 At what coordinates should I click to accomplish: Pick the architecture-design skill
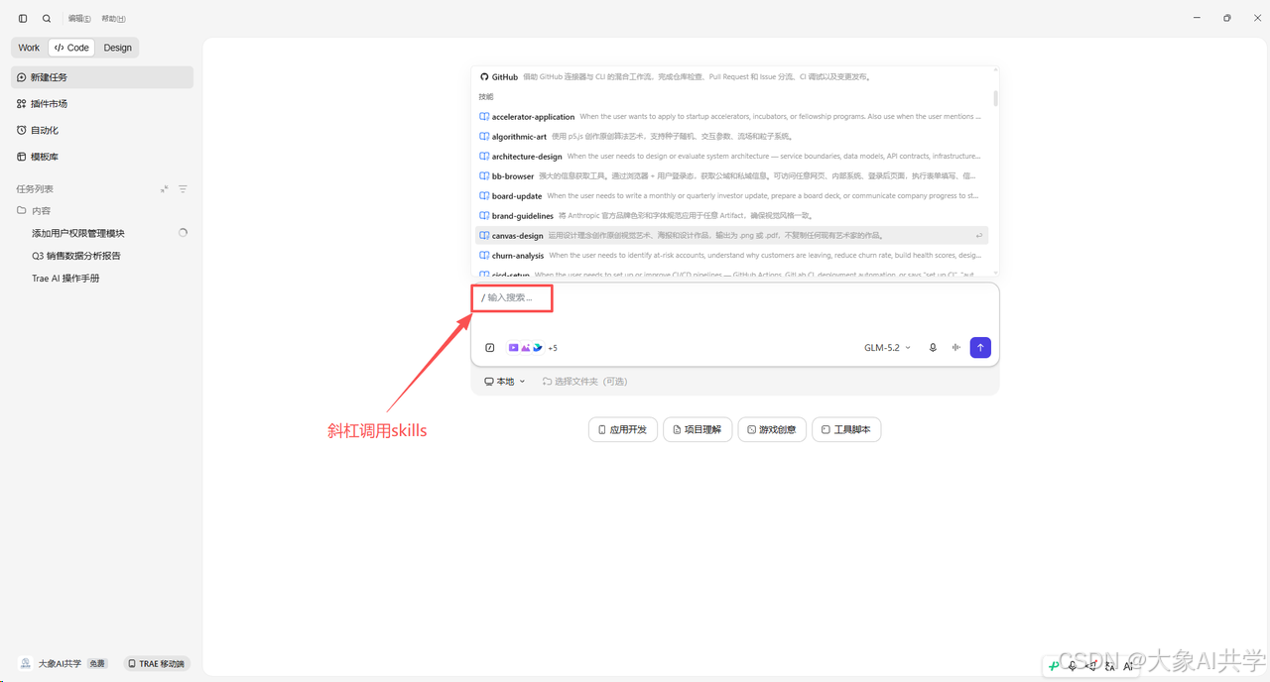pos(730,157)
